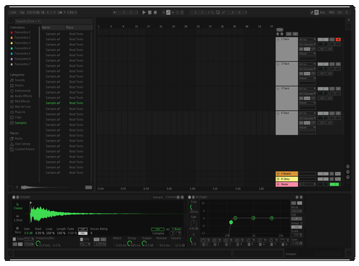This screenshot has height=266, width=359.
Task: Click the search field in the browser
Action: 53,22
